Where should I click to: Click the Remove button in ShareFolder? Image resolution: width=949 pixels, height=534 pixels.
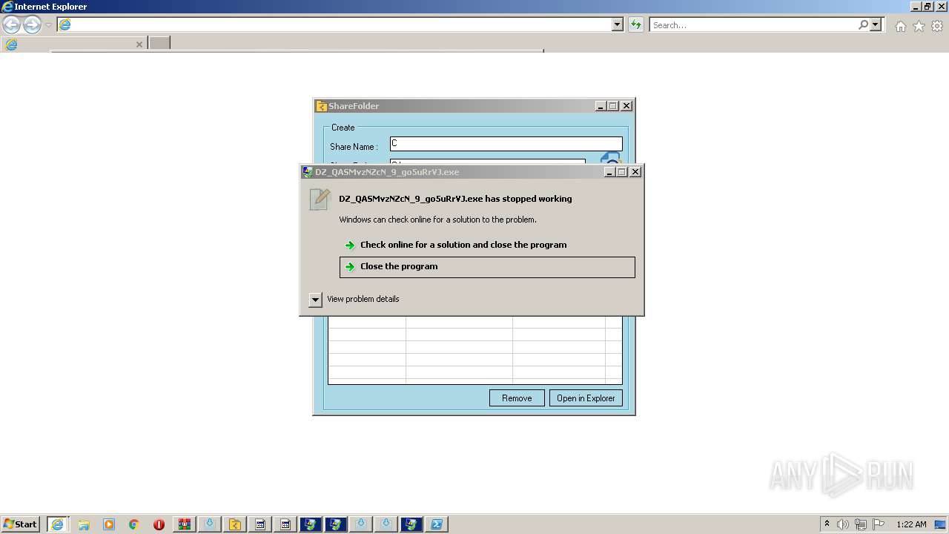[517, 398]
